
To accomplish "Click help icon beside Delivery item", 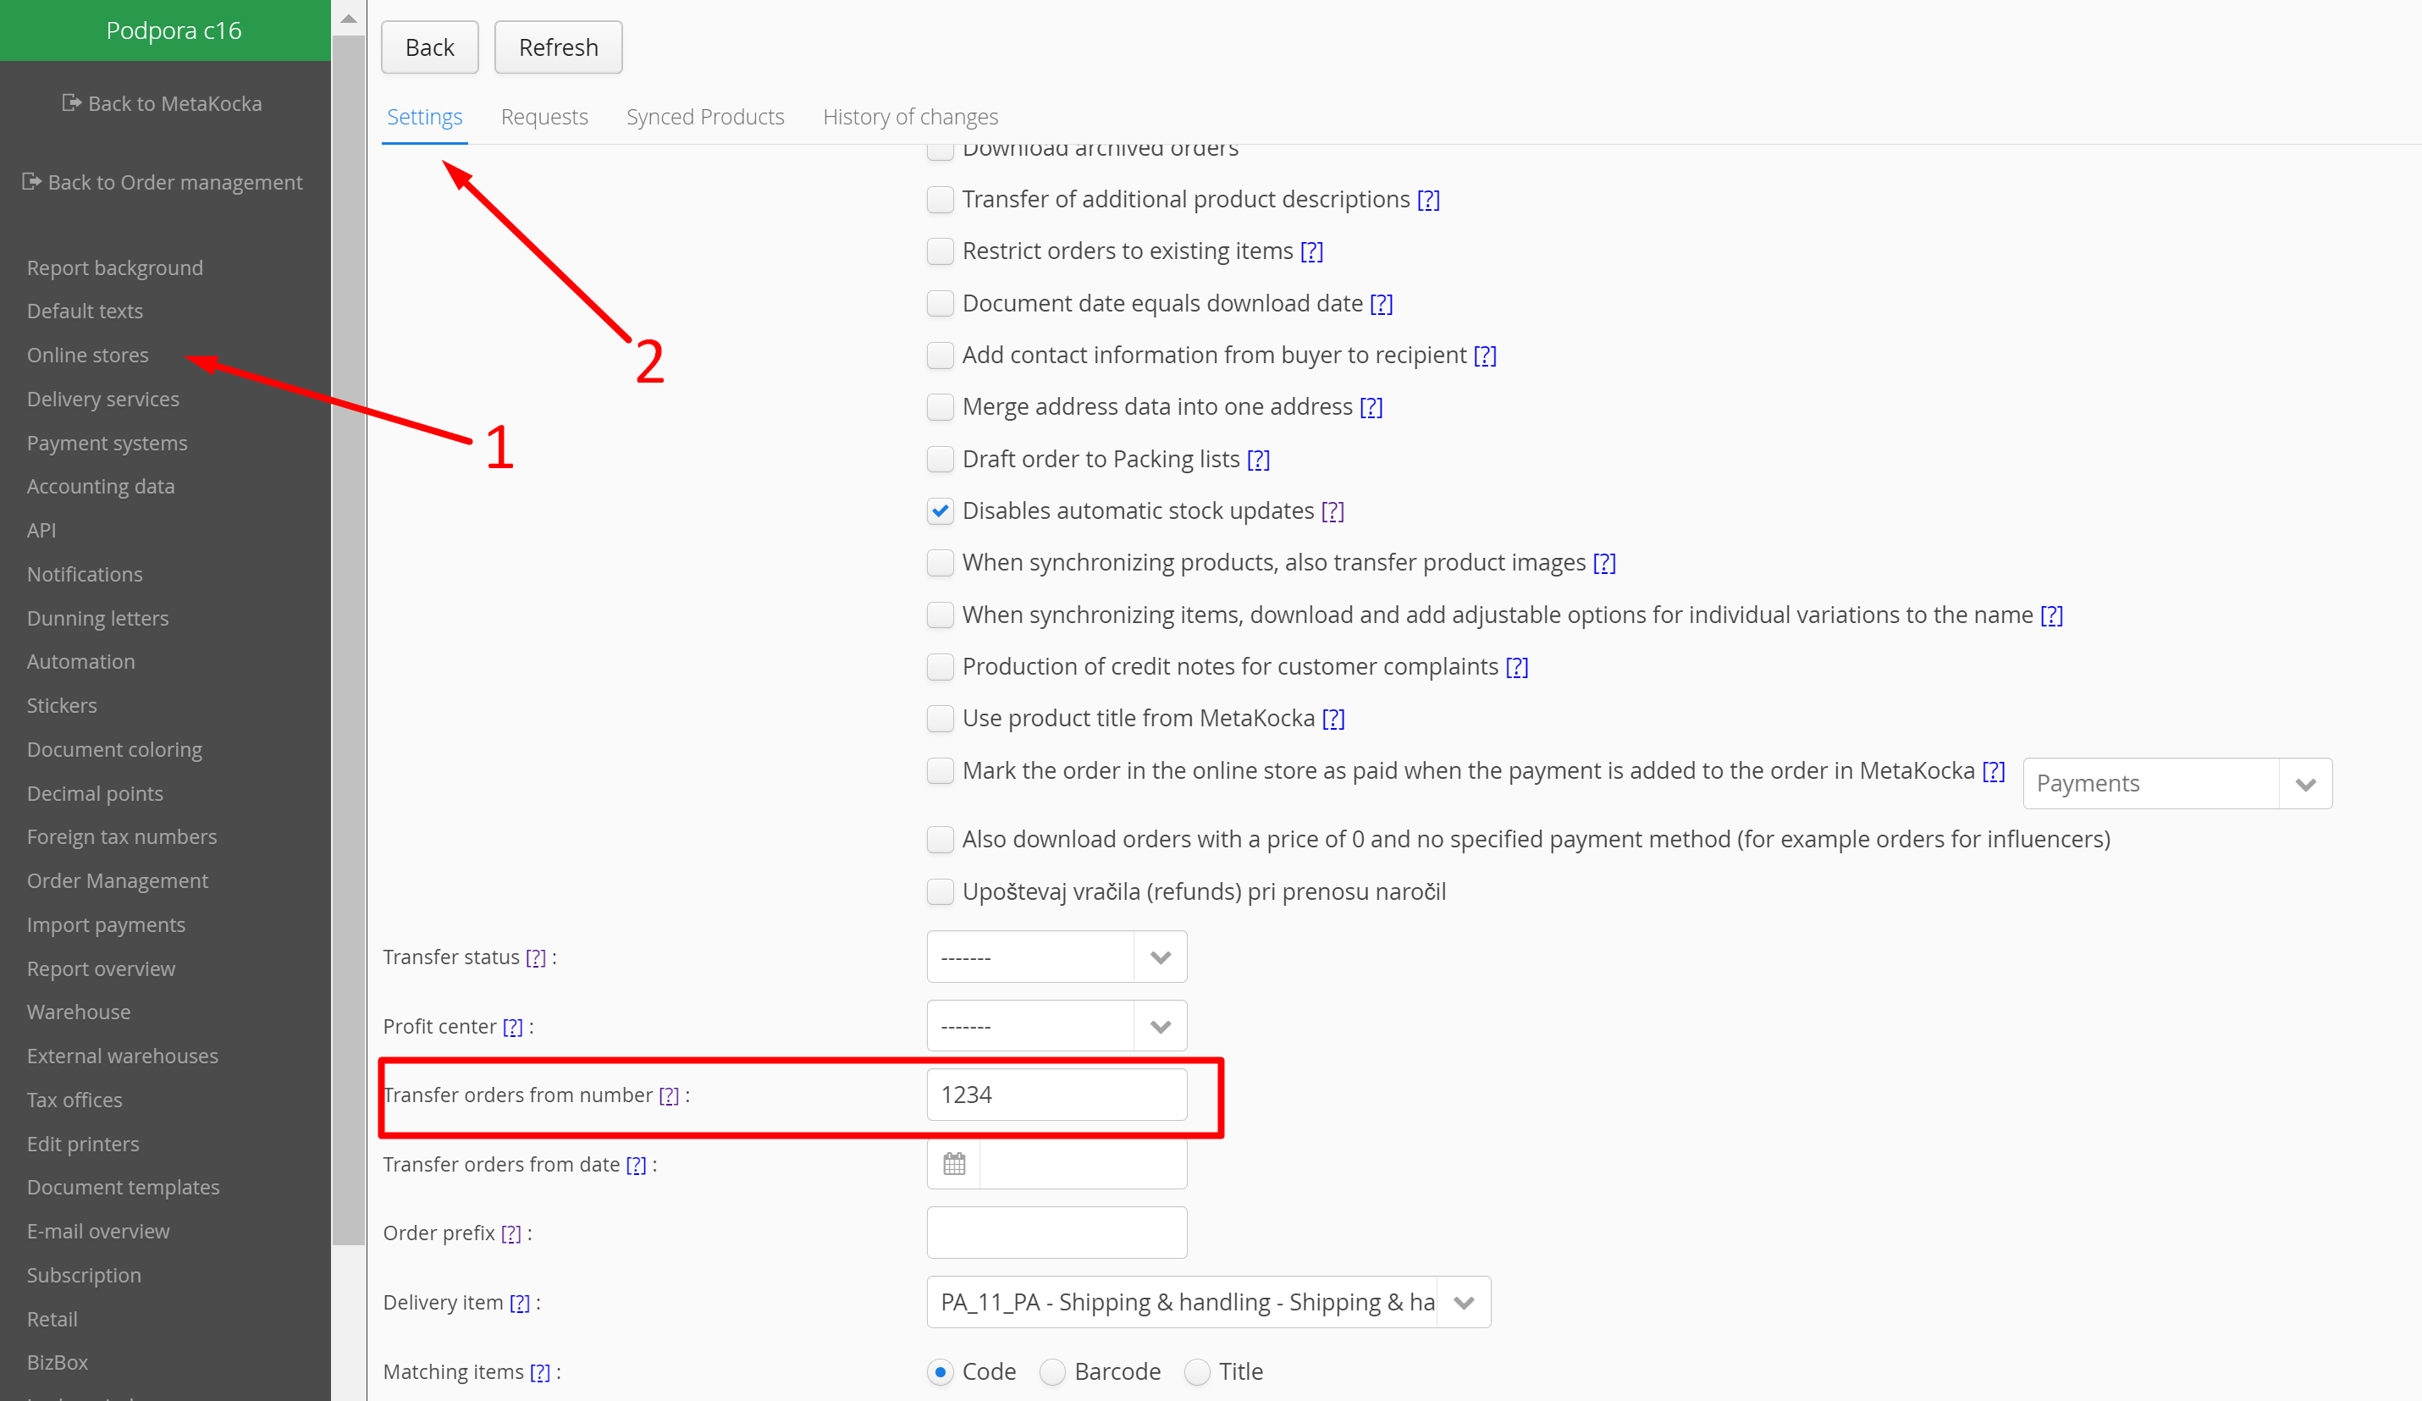I will click(x=519, y=1302).
